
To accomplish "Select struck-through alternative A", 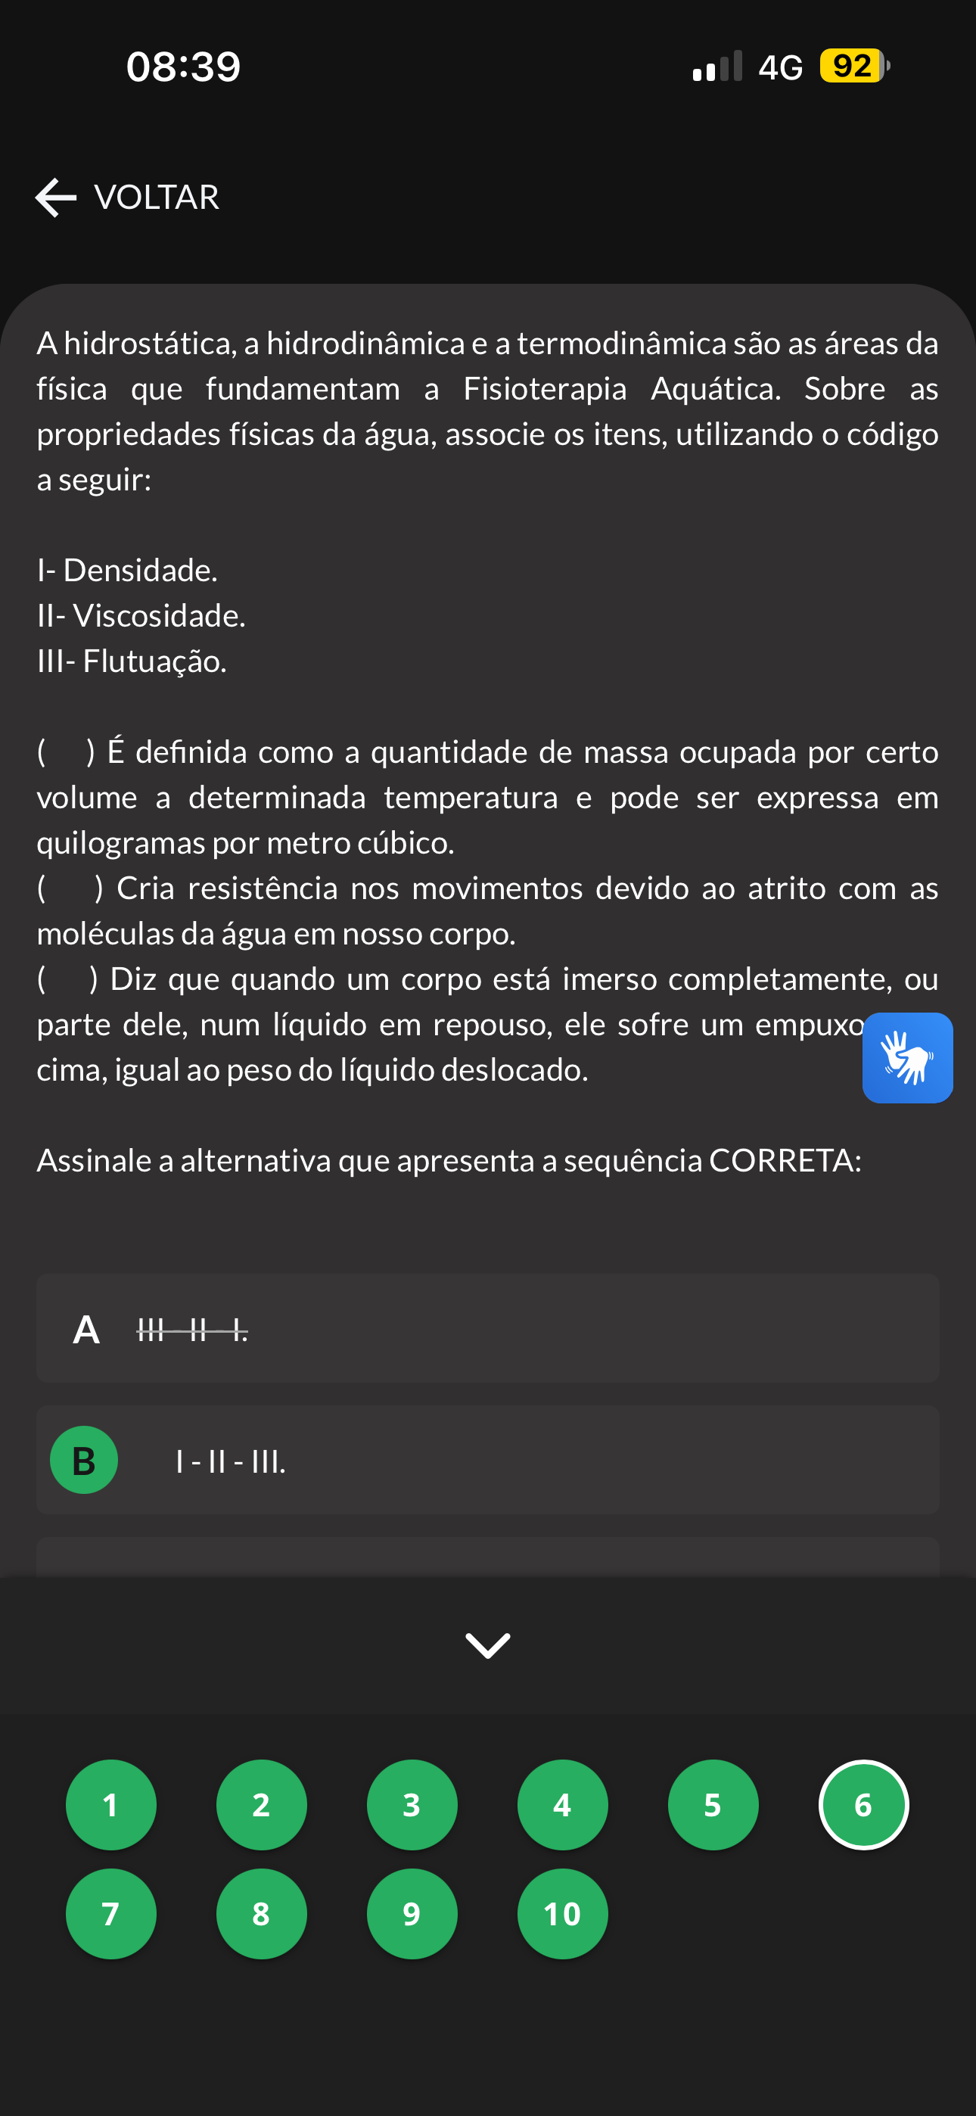I will coord(488,1328).
